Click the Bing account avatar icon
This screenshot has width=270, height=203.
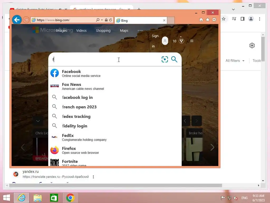coord(165,41)
